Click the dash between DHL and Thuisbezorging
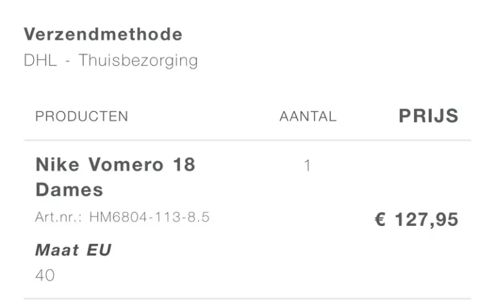 (67, 60)
